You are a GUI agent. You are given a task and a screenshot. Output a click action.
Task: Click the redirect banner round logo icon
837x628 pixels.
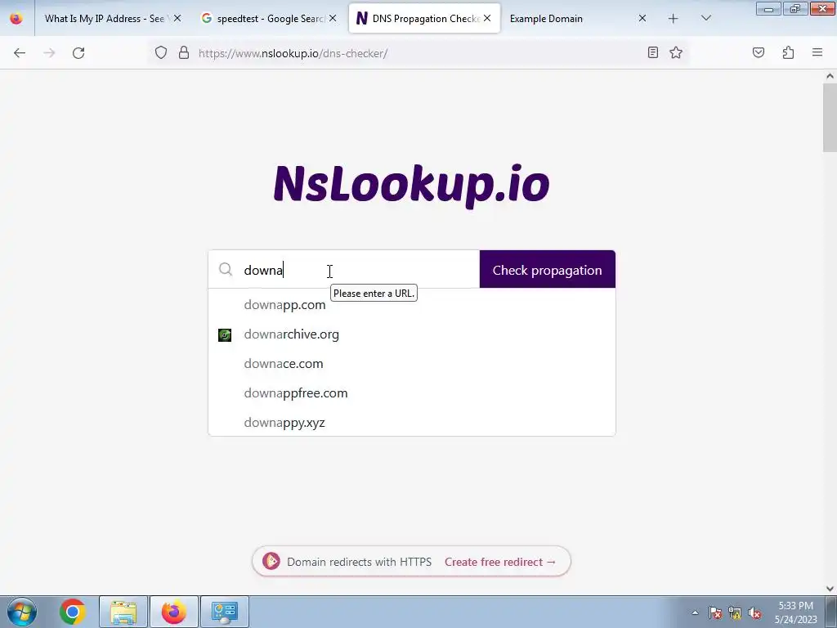point(271,561)
